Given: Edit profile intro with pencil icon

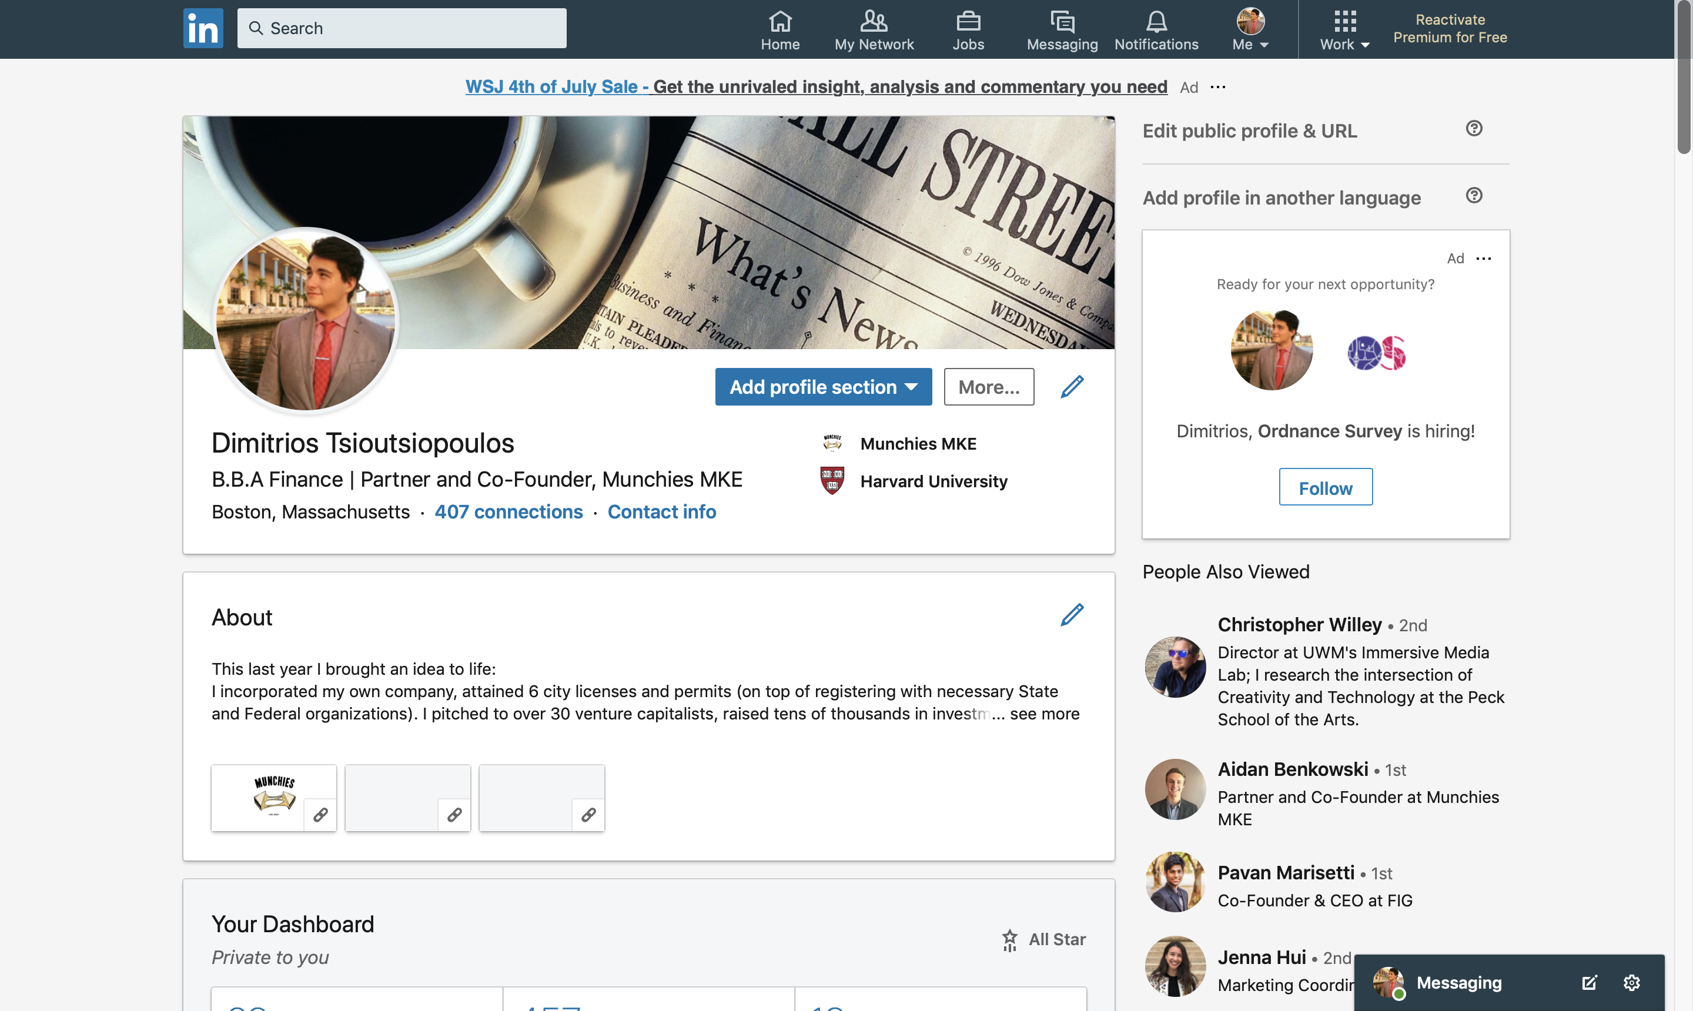Looking at the screenshot, I should (1072, 386).
